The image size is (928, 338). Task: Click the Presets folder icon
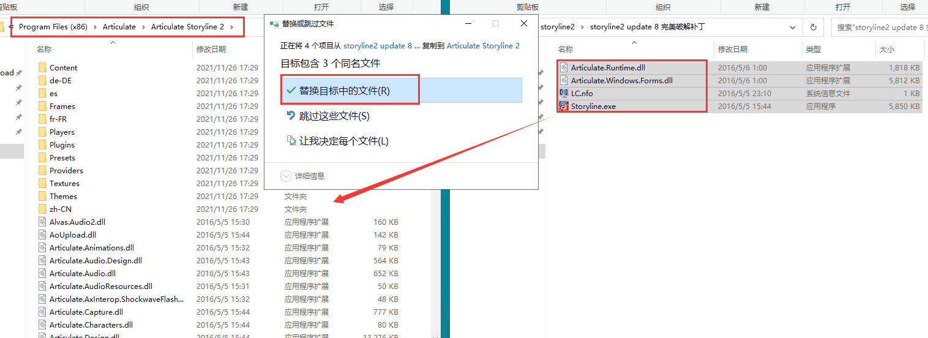(x=42, y=157)
